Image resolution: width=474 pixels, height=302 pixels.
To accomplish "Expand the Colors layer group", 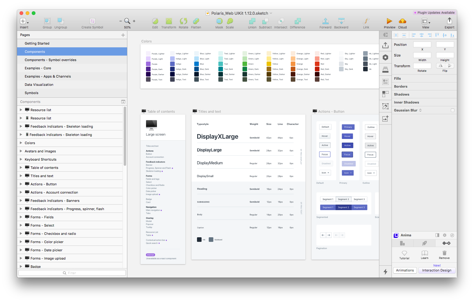I will coord(21,143).
